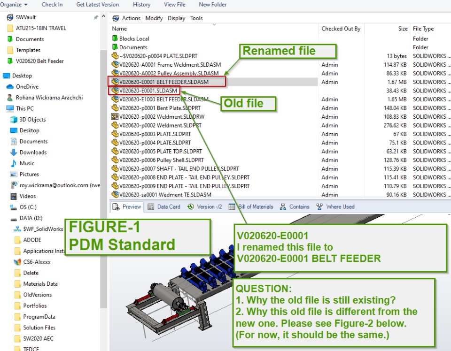The height and width of the screenshot is (351, 451).
Task: Open Downloads folder icon
Action: point(14,152)
